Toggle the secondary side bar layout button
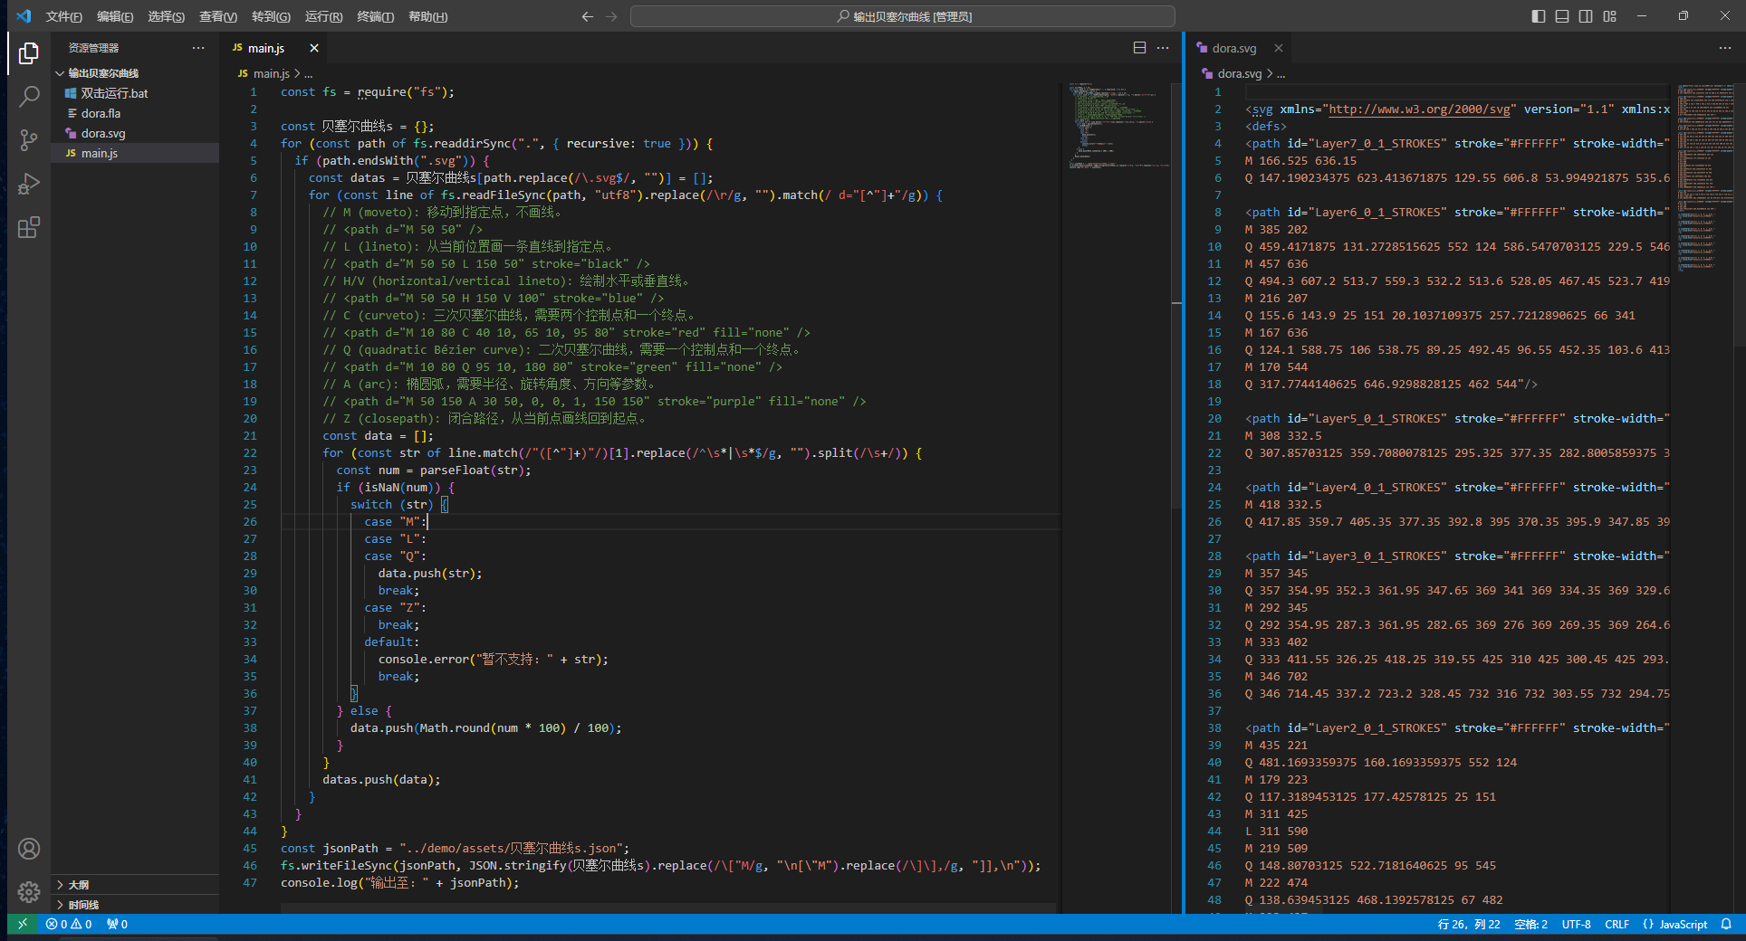The height and width of the screenshot is (941, 1746). point(1586,16)
